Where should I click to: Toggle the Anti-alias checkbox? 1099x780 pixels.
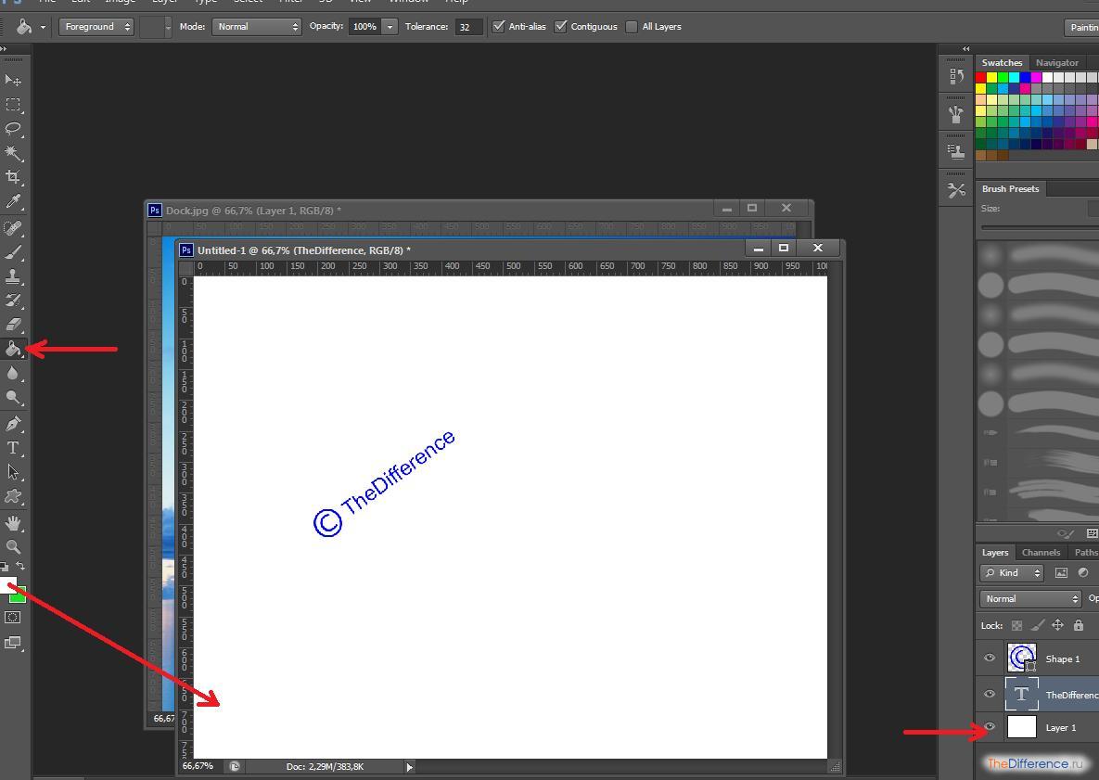[498, 27]
